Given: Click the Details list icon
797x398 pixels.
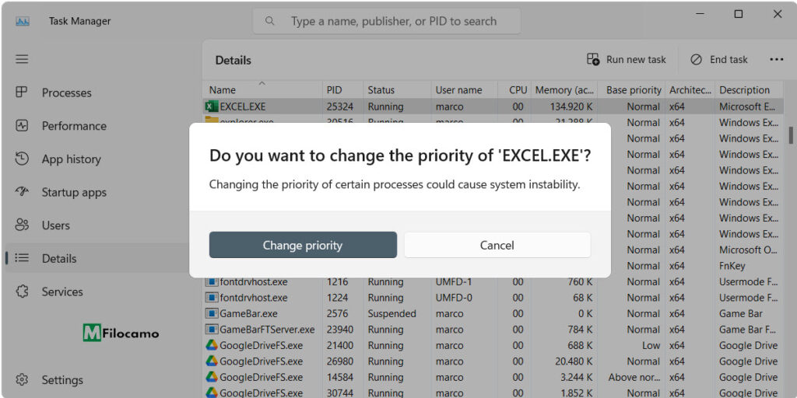Looking at the screenshot, I should [x=21, y=258].
